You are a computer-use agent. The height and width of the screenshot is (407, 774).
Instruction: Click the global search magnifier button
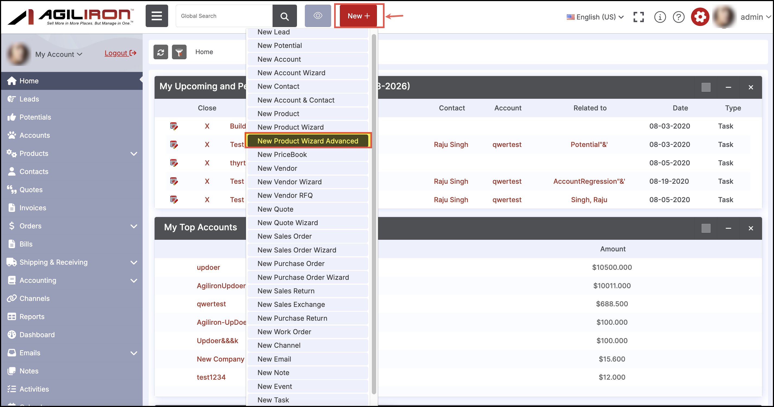coord(284,16)
